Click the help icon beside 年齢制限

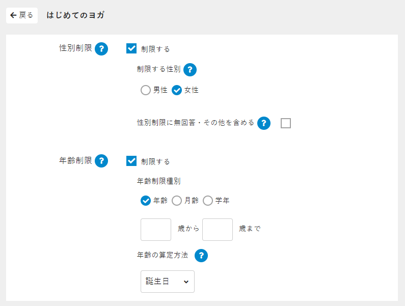coord(101,161)
